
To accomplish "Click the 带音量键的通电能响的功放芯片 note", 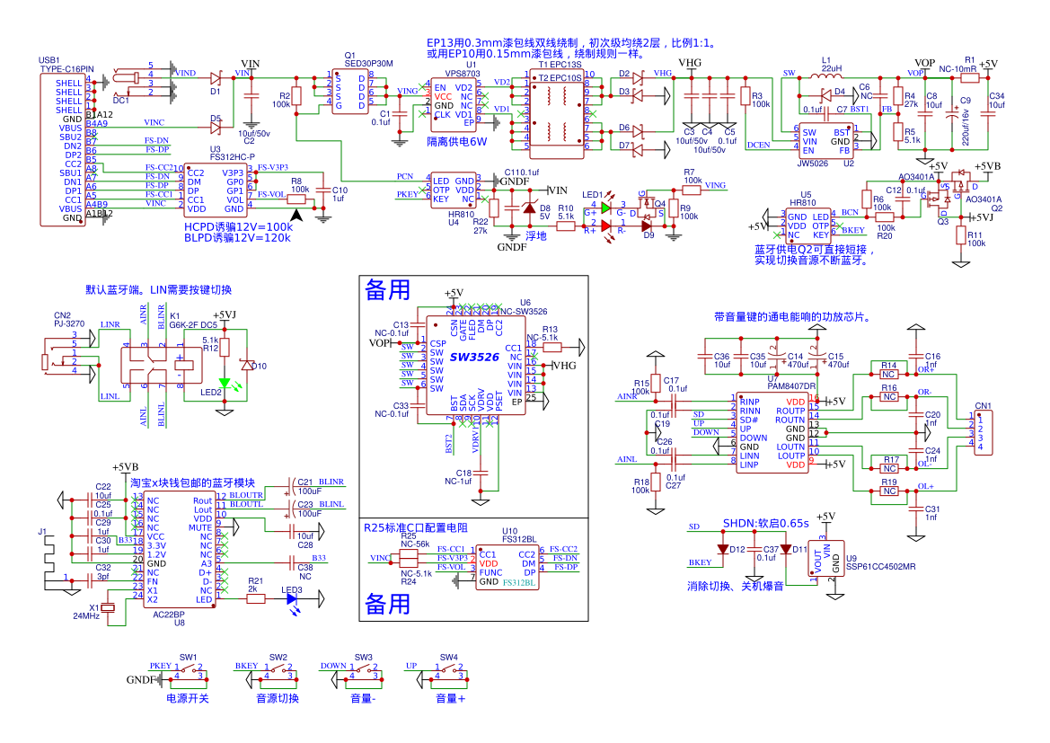I will tap(793, 317).
